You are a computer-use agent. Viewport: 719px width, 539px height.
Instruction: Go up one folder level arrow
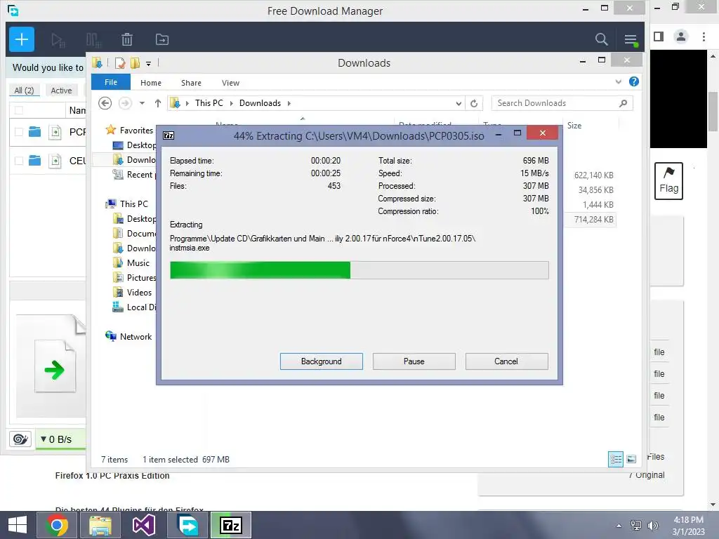pos(158,103)
